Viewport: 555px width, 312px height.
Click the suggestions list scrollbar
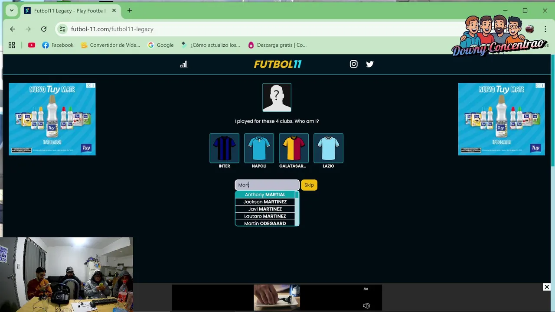pyautogui.click(x=297, y=208)
